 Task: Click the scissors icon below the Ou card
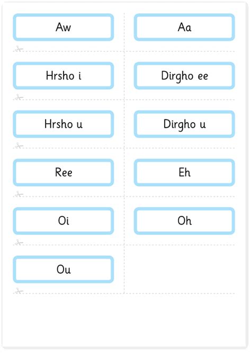(19, 291)
